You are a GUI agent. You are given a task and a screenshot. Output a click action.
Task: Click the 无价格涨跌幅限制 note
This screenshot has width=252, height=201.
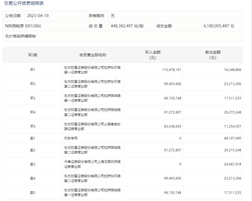point(20,36)
